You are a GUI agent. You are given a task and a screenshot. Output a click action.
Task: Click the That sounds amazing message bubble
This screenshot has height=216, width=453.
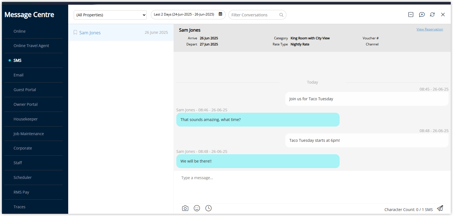point(258,120)
